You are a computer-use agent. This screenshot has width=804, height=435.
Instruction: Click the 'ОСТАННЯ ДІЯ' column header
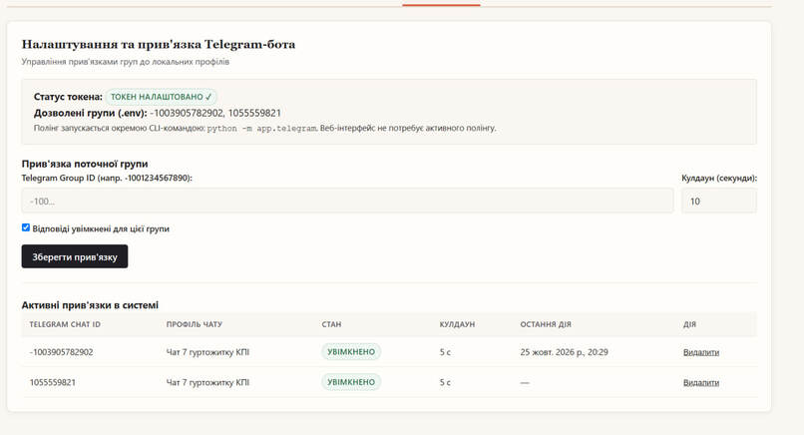[x=545, y=324]
